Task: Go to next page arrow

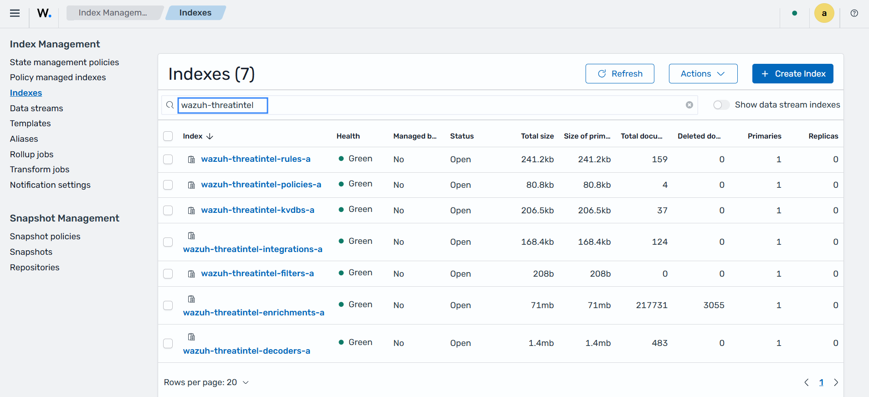Action: pos(836,382)
